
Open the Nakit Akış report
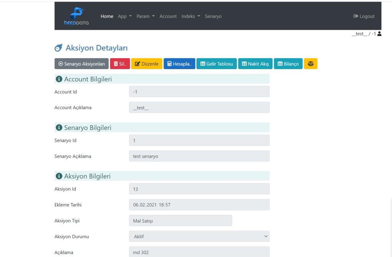tap(255, 64)
